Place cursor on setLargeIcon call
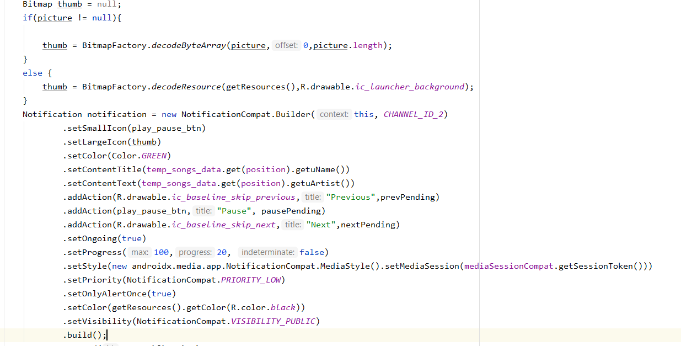The width and height of the screenshot is (681, 346). 97,142
